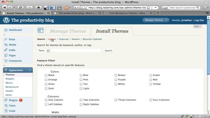The width and height of the screenshot is (210, 118).
Task: Open the search engine chooser dropdown
Action: click(x=164, y=8)
